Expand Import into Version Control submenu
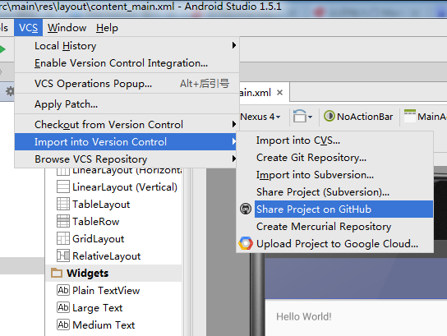Screen dimensions: 447x336 (x=127, y=141)
